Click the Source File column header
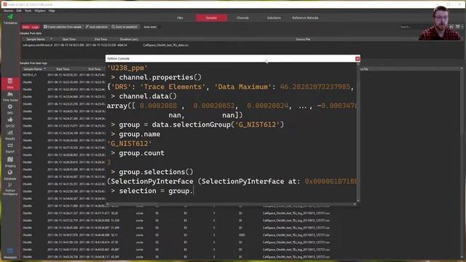 coord(303,39)
